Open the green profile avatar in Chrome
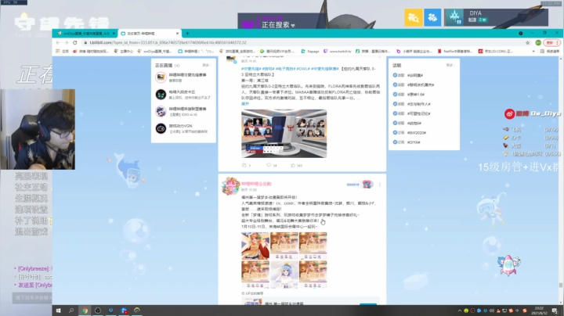Image resolution: width=564 pixels, height=316 pixels. (538, 42)
